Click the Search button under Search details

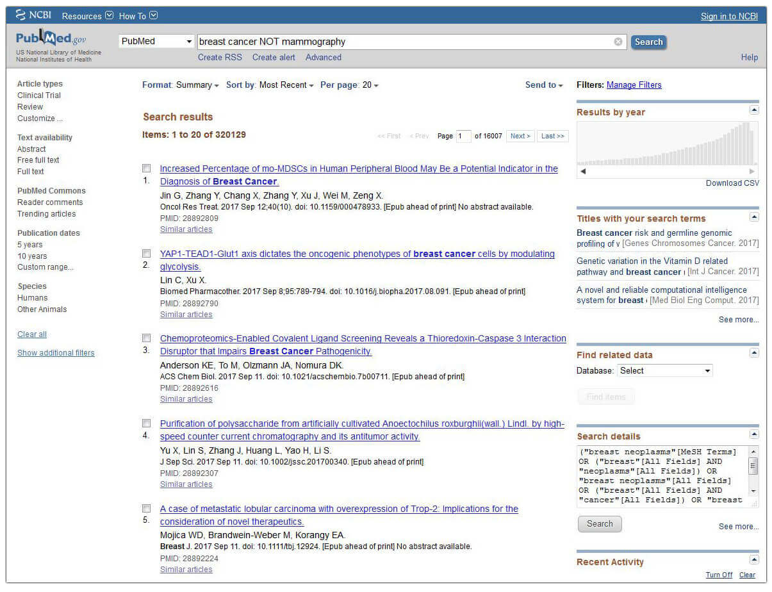600,524
